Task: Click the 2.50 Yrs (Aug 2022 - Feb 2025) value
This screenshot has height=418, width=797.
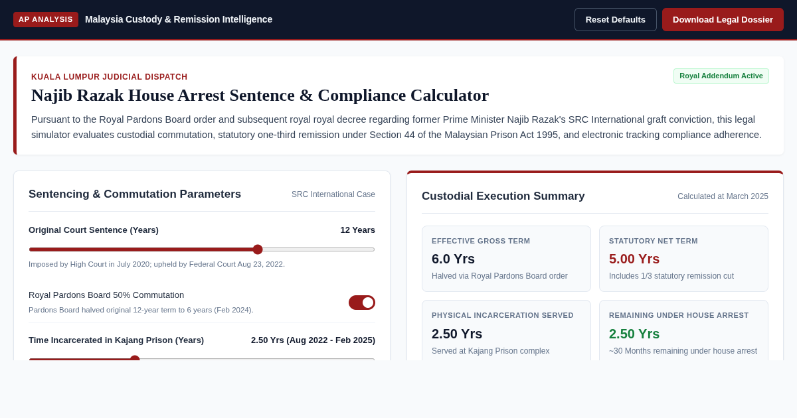Action: click(313, 340)
